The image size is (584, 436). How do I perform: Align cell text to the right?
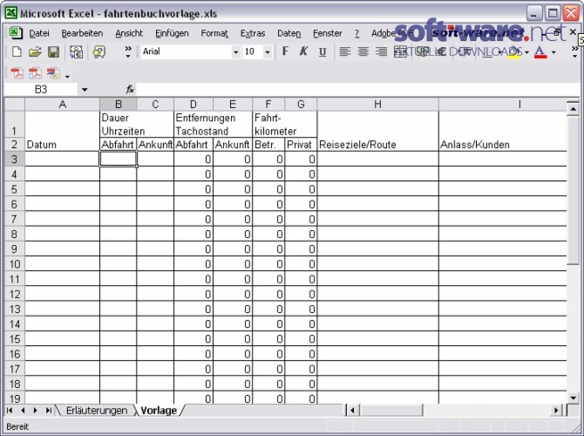[382, 51]
